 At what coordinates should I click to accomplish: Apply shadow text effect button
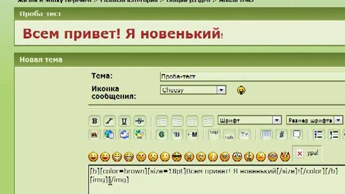pyautogui.click(x=177, y=134)
